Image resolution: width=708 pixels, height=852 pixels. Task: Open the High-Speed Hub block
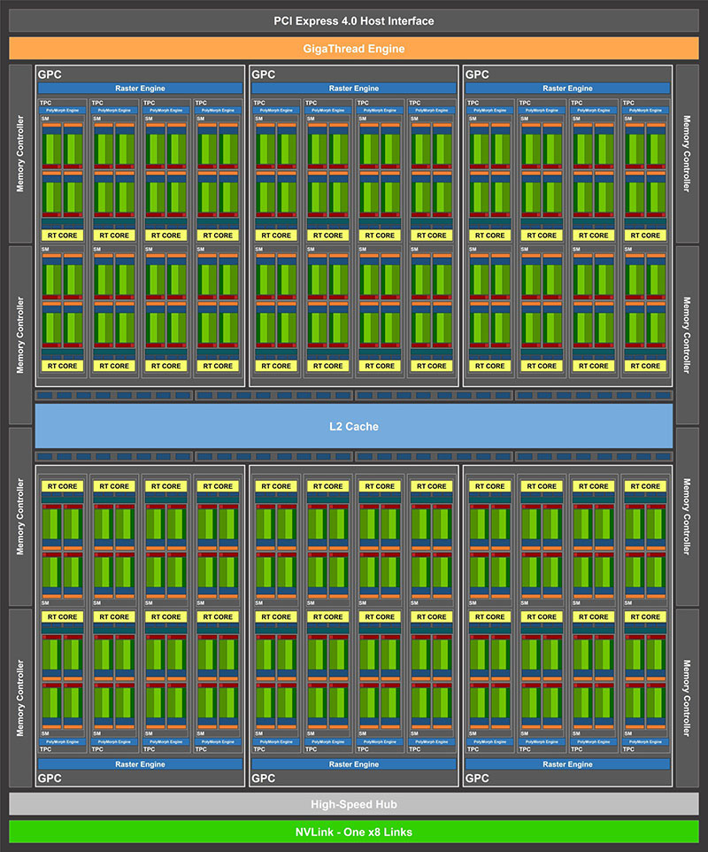tap(354, 804)
